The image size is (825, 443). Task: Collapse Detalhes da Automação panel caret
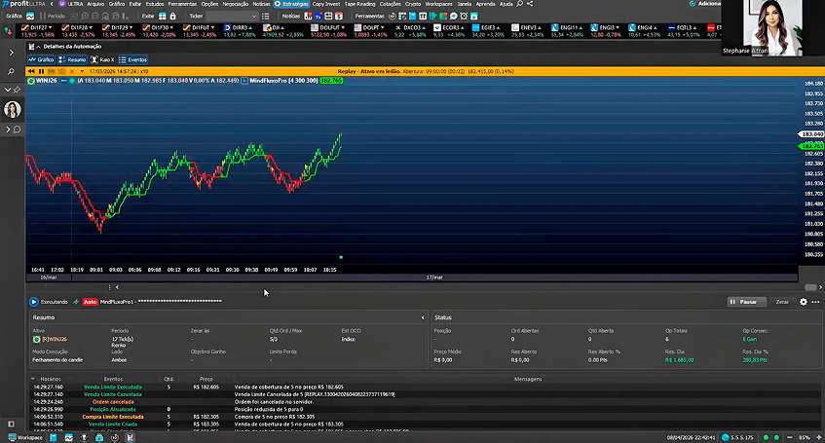[38, 47]
